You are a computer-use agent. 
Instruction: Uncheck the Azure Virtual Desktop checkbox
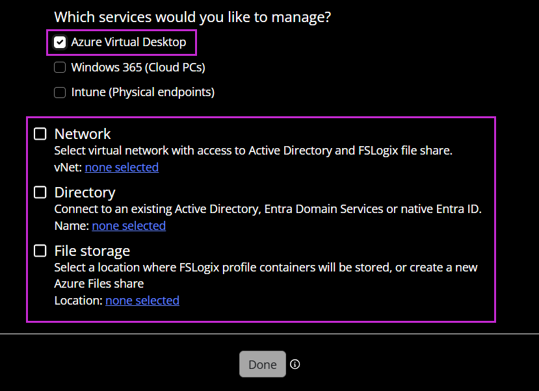pos(60,42)
